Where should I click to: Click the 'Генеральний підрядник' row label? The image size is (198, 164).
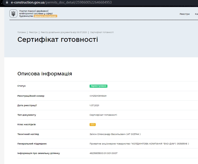pyautogui.click(x=32, y=144)
